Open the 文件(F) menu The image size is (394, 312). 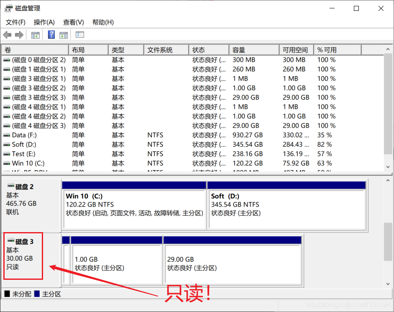tap(15, 22)
